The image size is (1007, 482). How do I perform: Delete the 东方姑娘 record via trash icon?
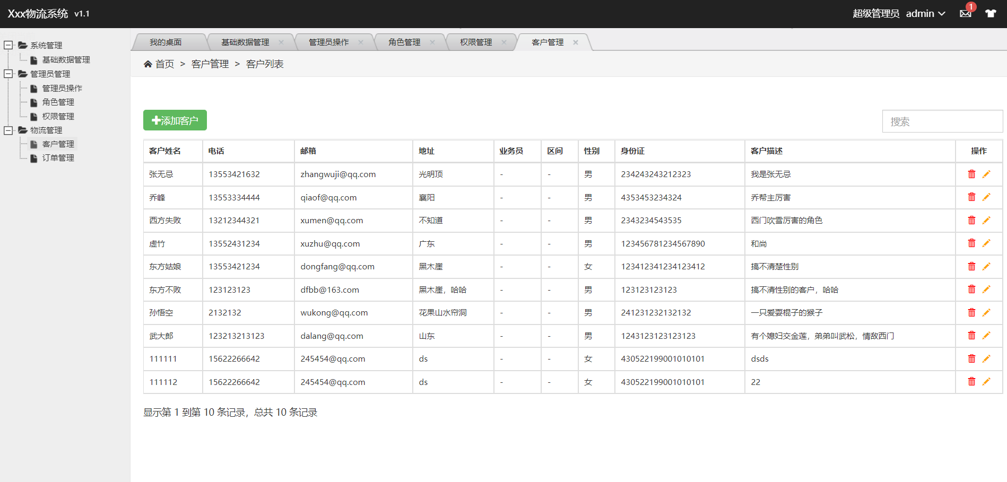pos(971,266)
